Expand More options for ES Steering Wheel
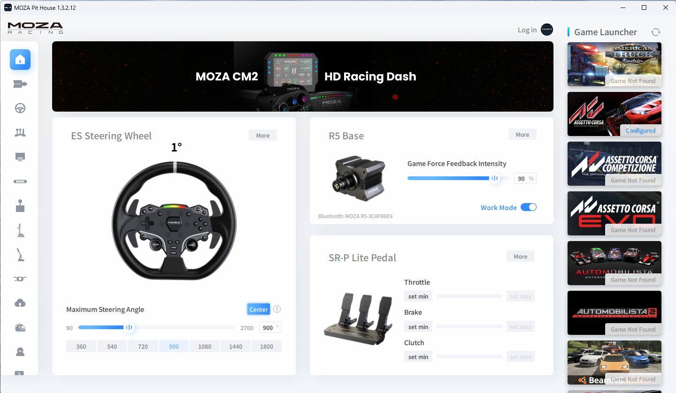This screenshot has width=676, height=393. click(x=263, y=136)
